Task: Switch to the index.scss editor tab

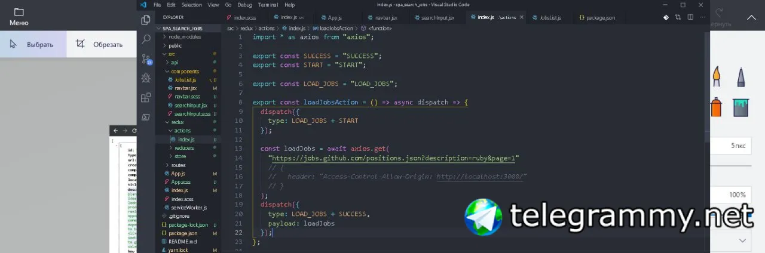Action: point(244,18)
